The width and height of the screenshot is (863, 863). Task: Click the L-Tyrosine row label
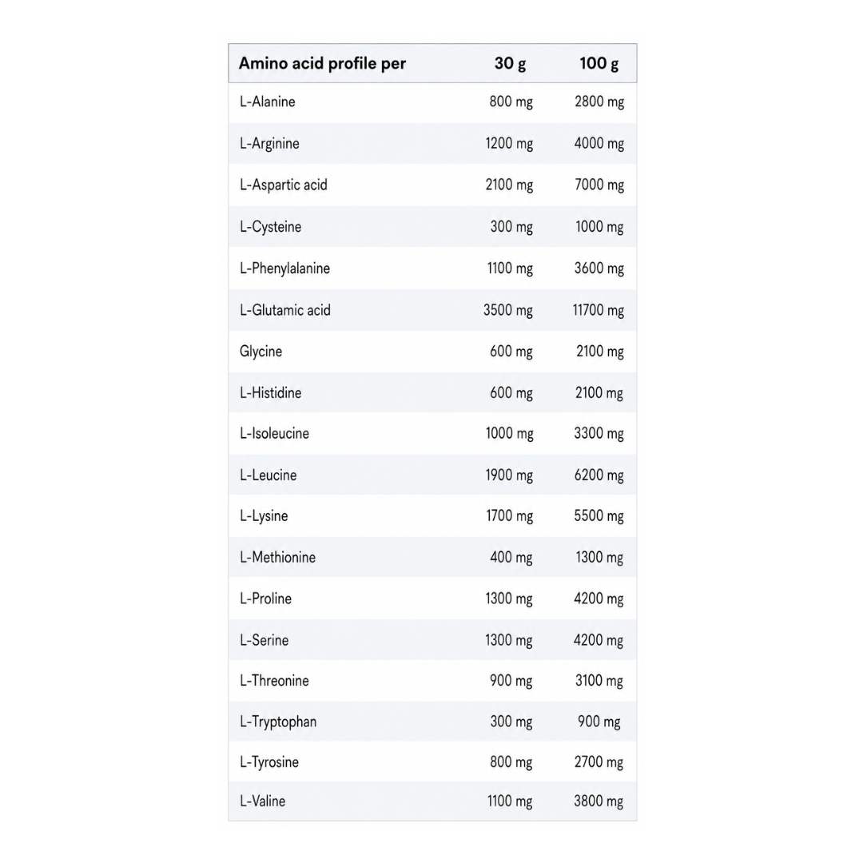[269, 762]
